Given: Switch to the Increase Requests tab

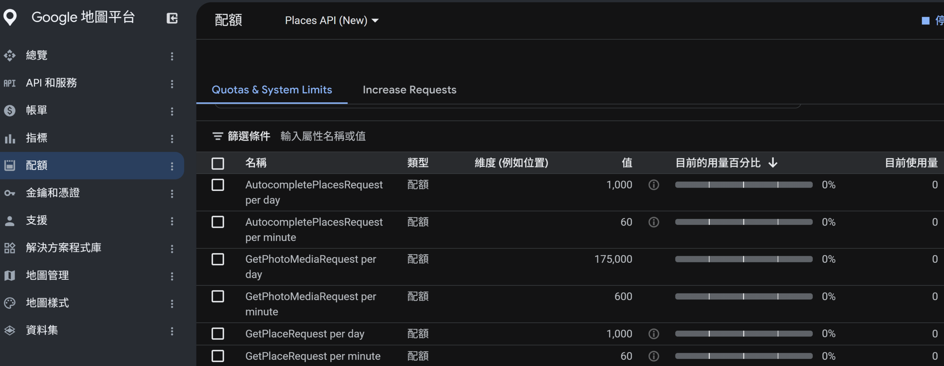Looking at the screenshot, I should [409, 90].
